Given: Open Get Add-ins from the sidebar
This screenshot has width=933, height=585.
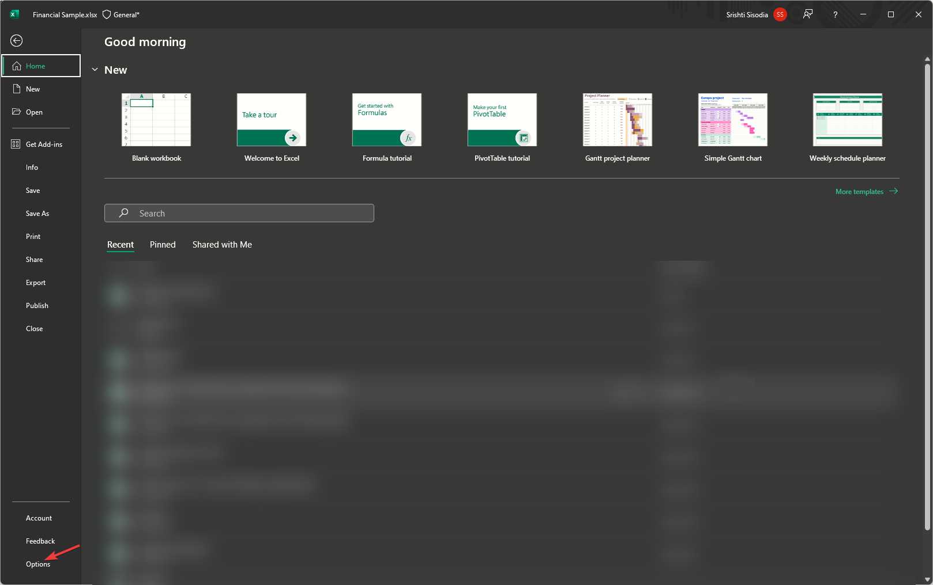Looking at the screenshot, I should click(41, 144).
